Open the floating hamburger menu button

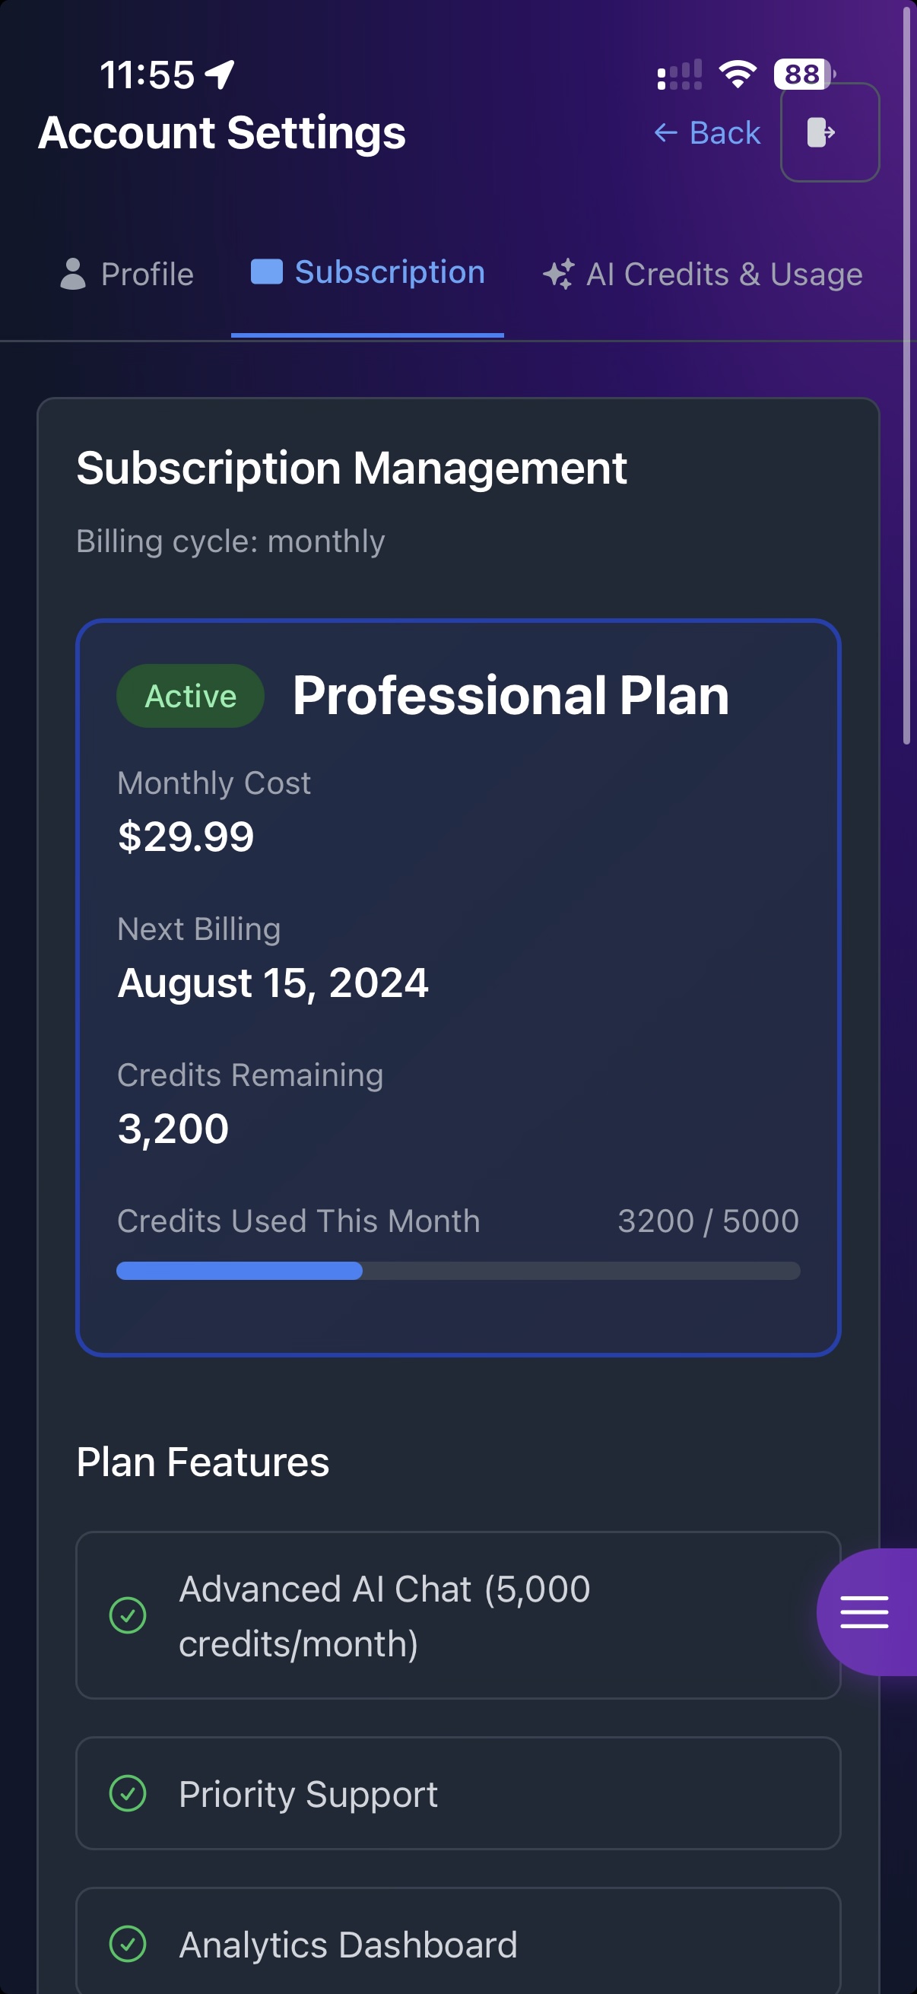(865, 1611)
